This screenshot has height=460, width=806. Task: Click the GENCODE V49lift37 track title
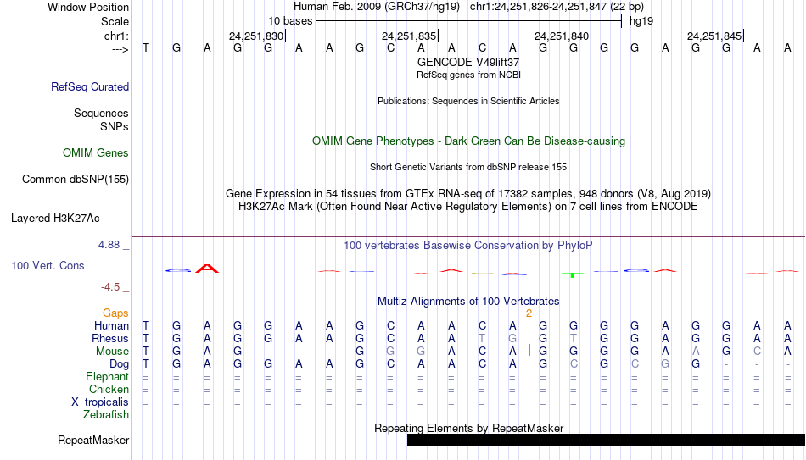click(x=468, y=62)
